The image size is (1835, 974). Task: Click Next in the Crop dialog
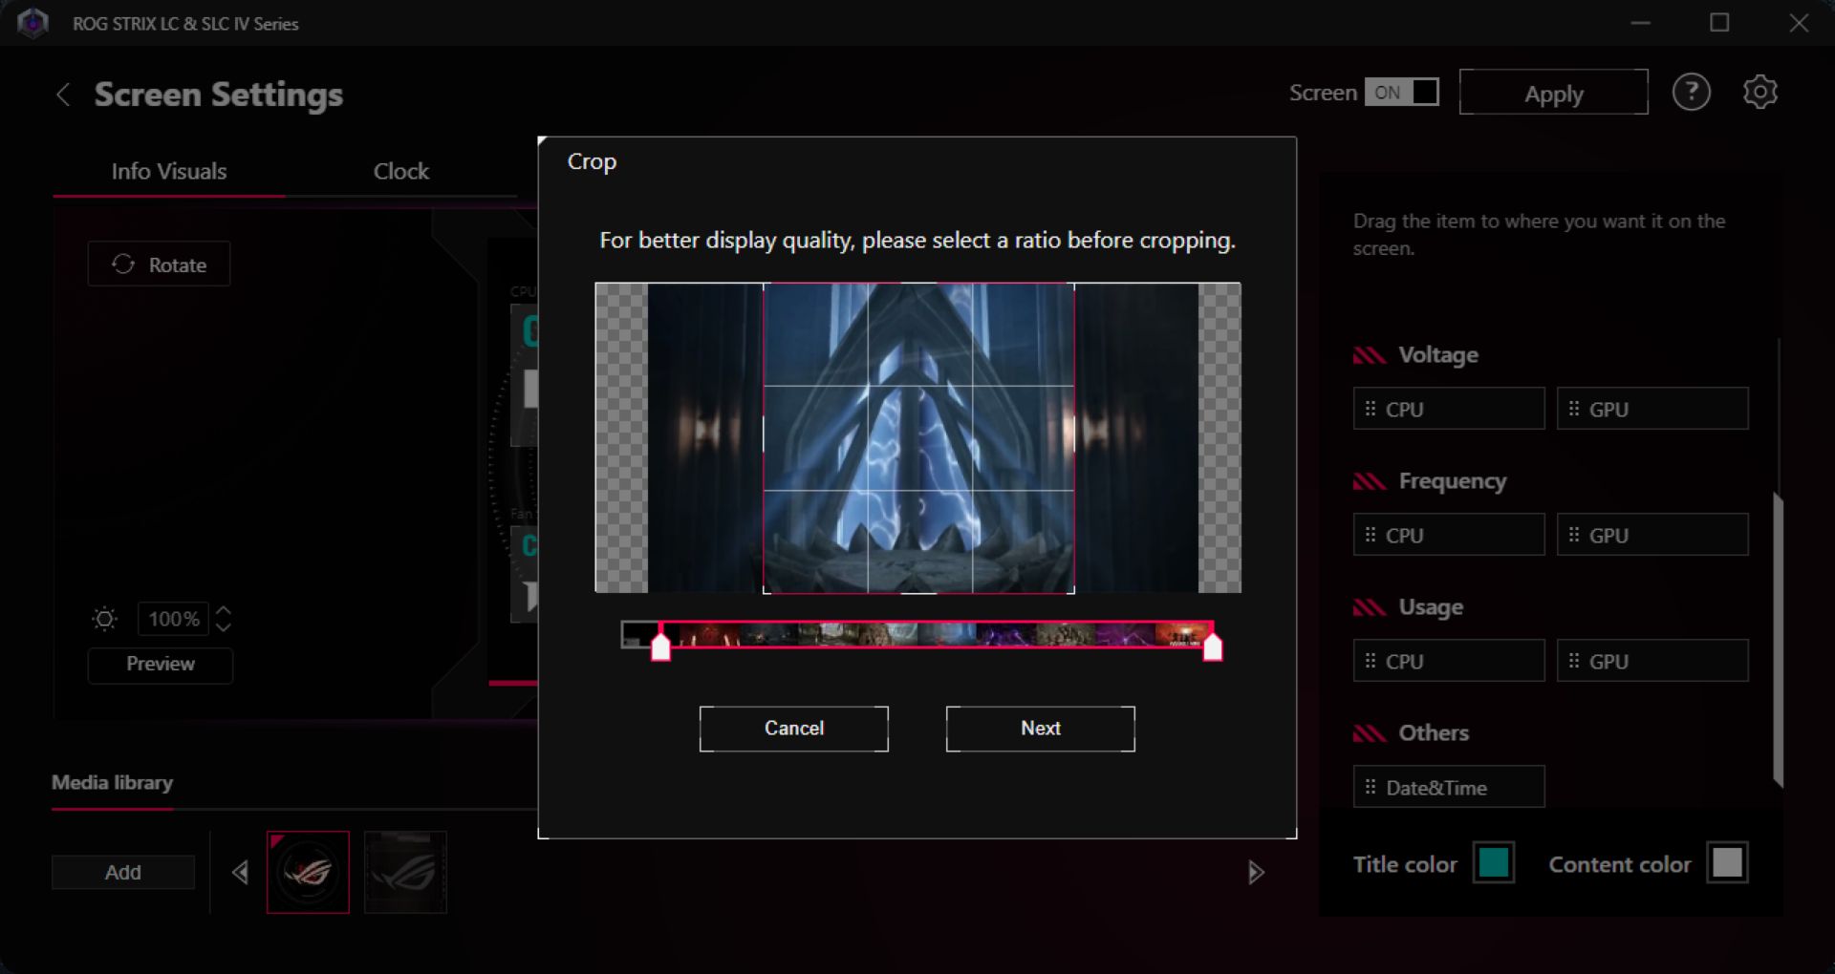[1041, 729]
